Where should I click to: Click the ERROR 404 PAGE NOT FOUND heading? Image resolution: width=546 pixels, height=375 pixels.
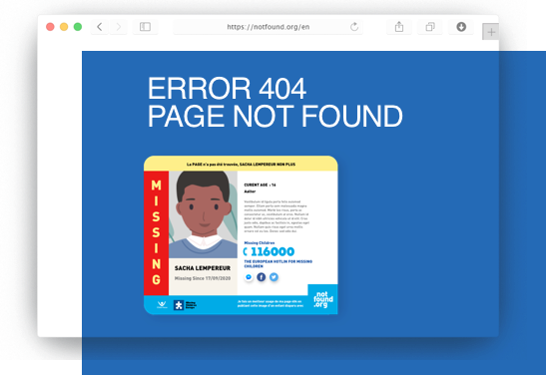click(275, 103)
